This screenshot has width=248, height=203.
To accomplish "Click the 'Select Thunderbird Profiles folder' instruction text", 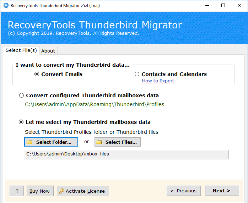I will point(92,132).
